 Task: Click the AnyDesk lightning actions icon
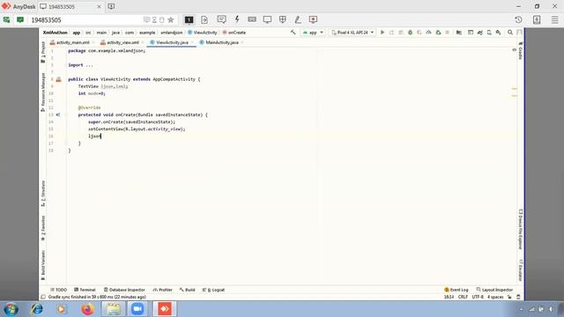coord(237,19)
